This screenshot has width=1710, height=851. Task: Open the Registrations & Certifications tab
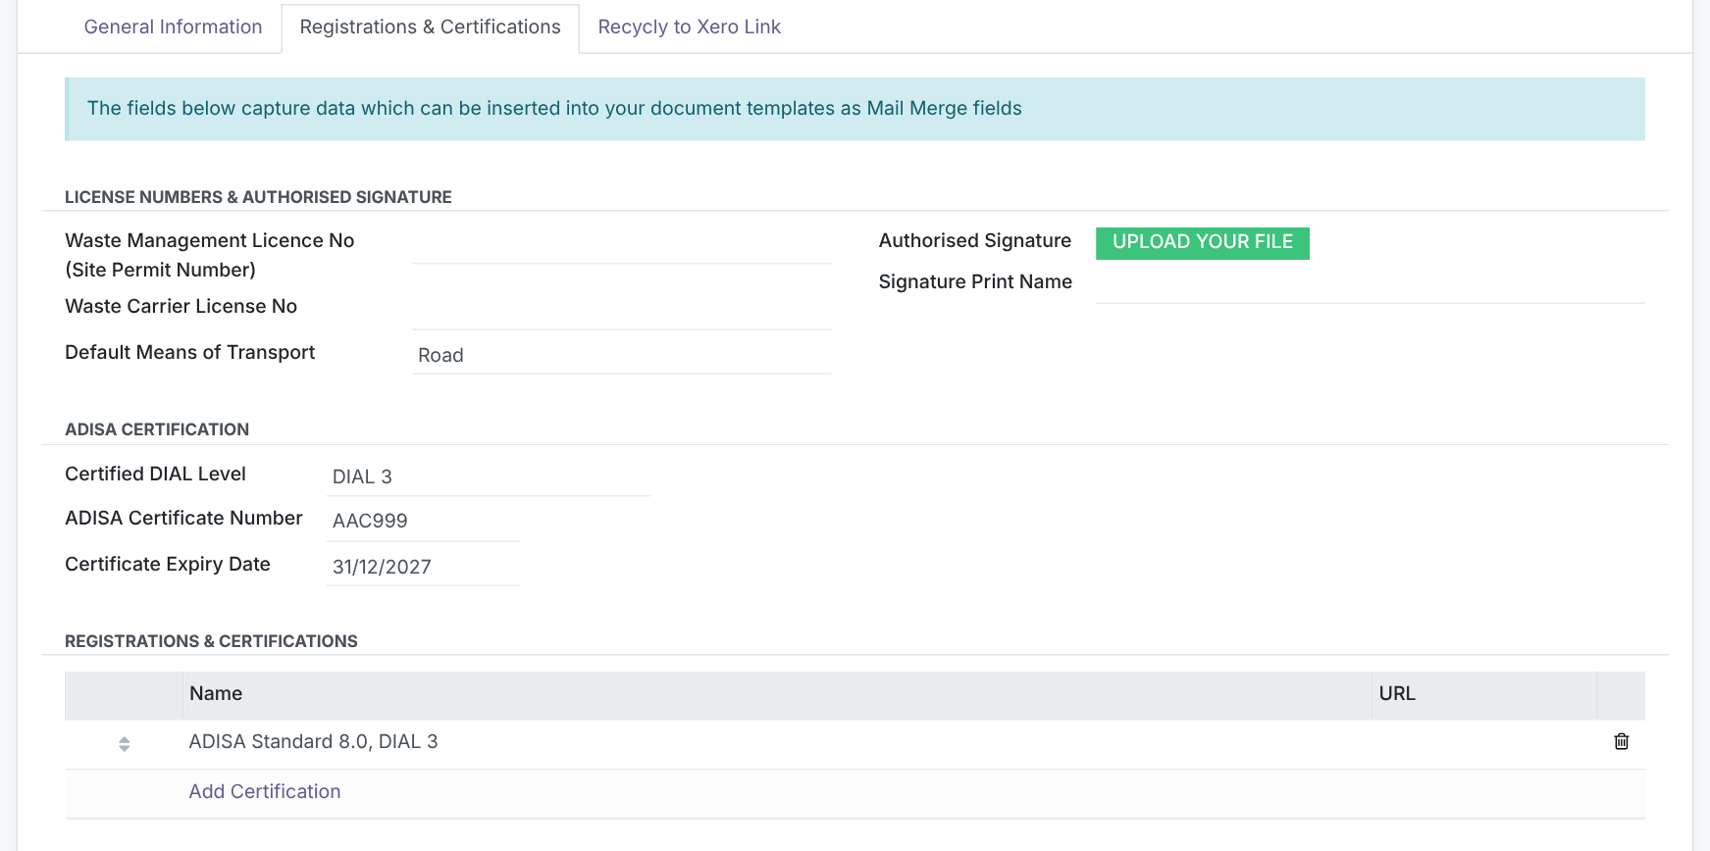430,27
